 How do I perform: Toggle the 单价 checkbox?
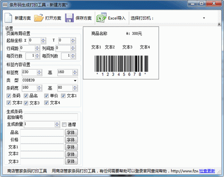(x=47, y=96)
